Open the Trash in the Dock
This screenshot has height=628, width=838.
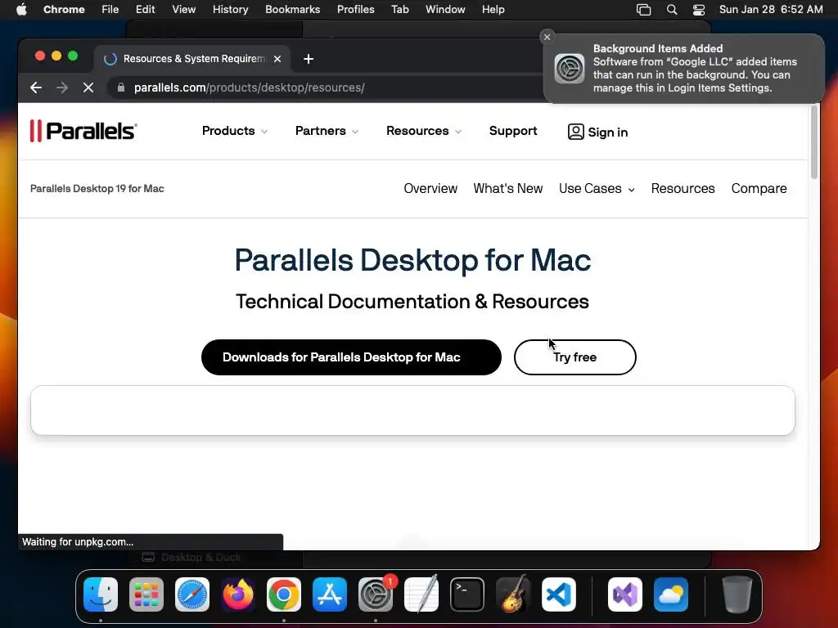pyautogui.click(x=737, y=594)
